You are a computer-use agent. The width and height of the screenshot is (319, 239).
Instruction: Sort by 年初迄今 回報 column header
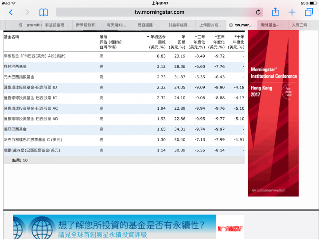[x=156, y=42]
